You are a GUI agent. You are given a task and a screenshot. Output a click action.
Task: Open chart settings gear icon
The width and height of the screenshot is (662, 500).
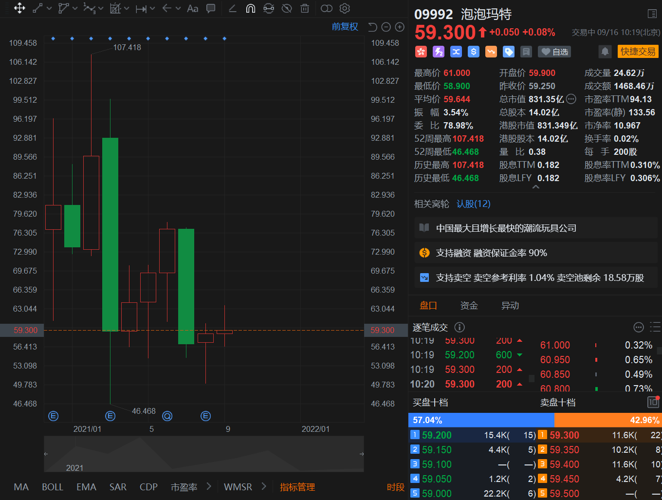click(x=345, y=8)
